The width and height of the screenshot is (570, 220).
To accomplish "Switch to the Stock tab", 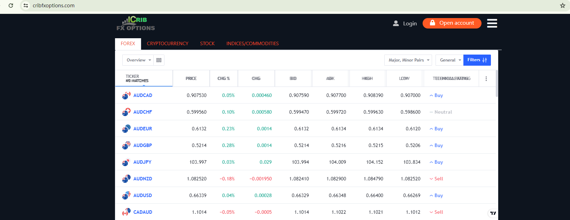I will click(207, 44).
